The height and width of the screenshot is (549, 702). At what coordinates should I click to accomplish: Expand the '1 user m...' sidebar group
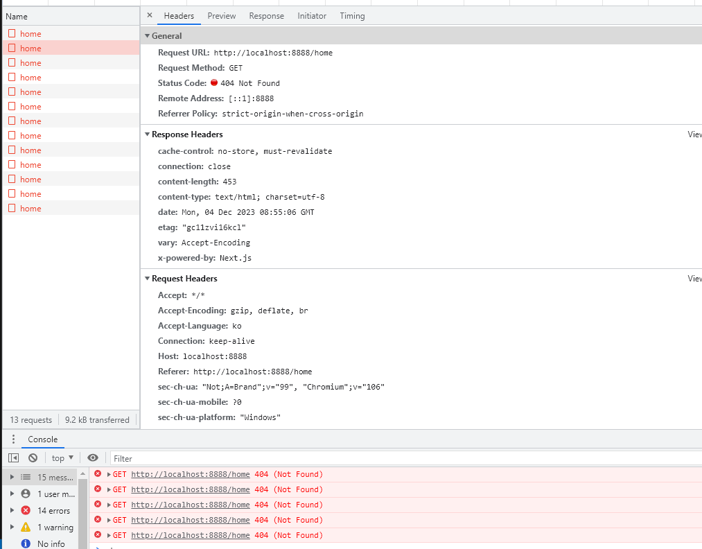point(12,494)
